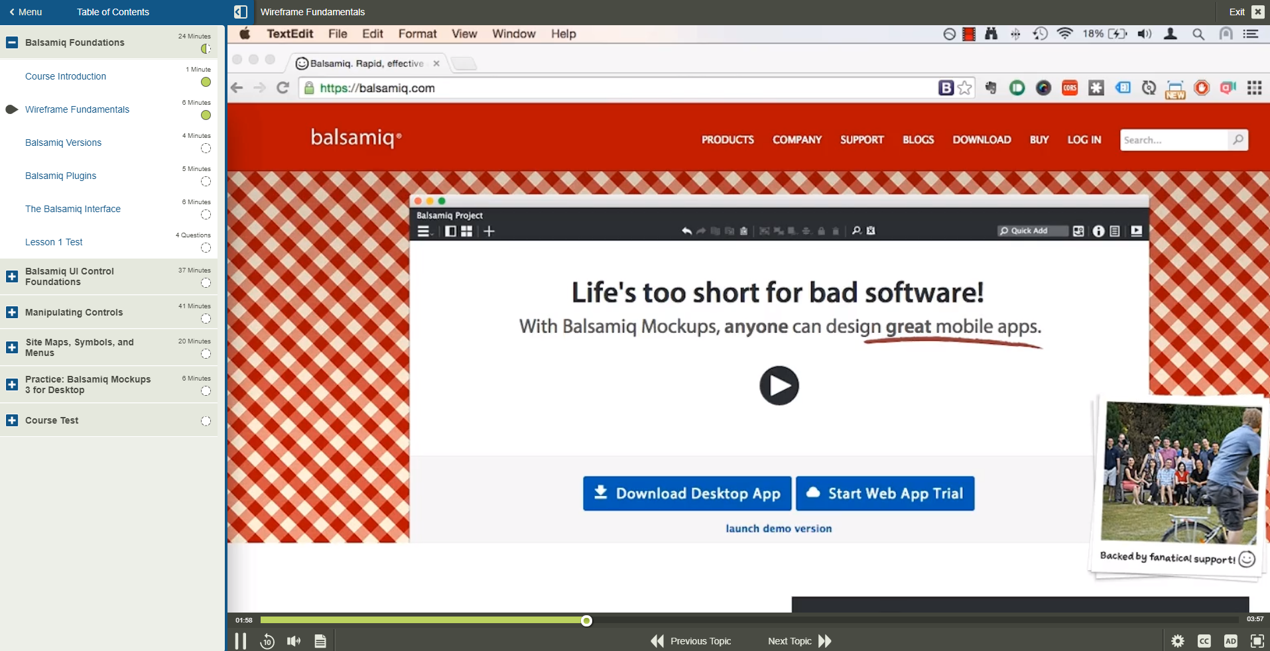
Task: Expand the Course Test section
Action: (x=11, y=420)
